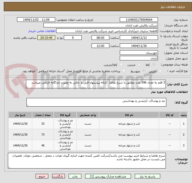Click the remaining days field showing 9
This screenshot has height=183, width=192.
click(x=73, y=38)
